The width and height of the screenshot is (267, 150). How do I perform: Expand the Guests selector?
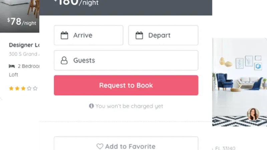(126, 60)
